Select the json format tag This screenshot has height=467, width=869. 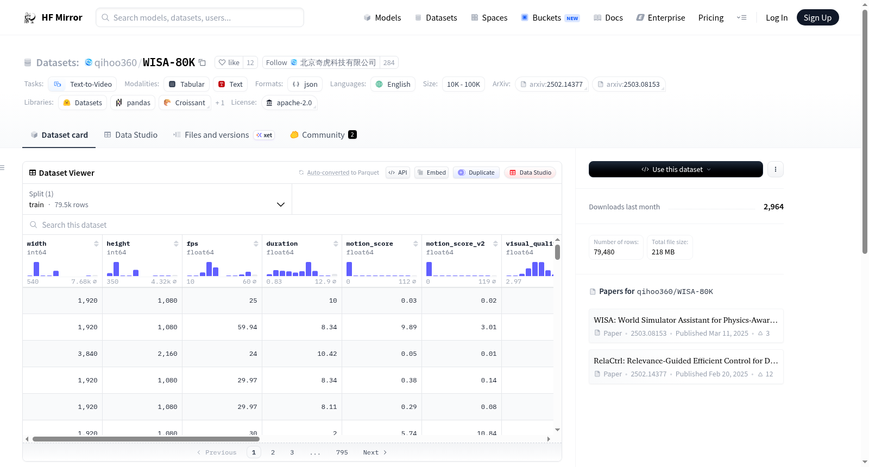coord(305,84)
